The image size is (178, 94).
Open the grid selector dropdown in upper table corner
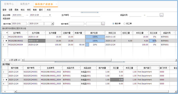coord(7,33)
